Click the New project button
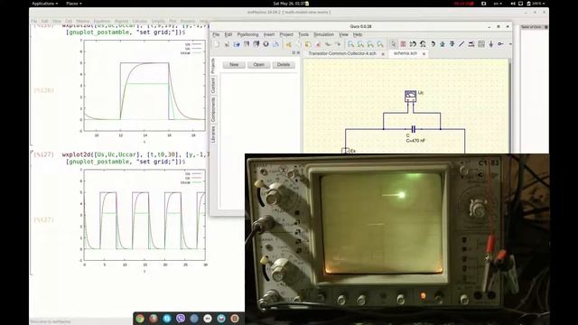The width and height of the screenshot is (578, 325). point(234,65)
